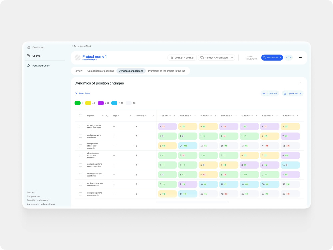Click the project avatar placeholder circle

coord(78,57)
